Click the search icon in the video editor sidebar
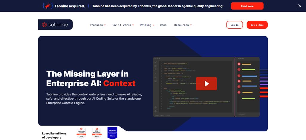 155,69
